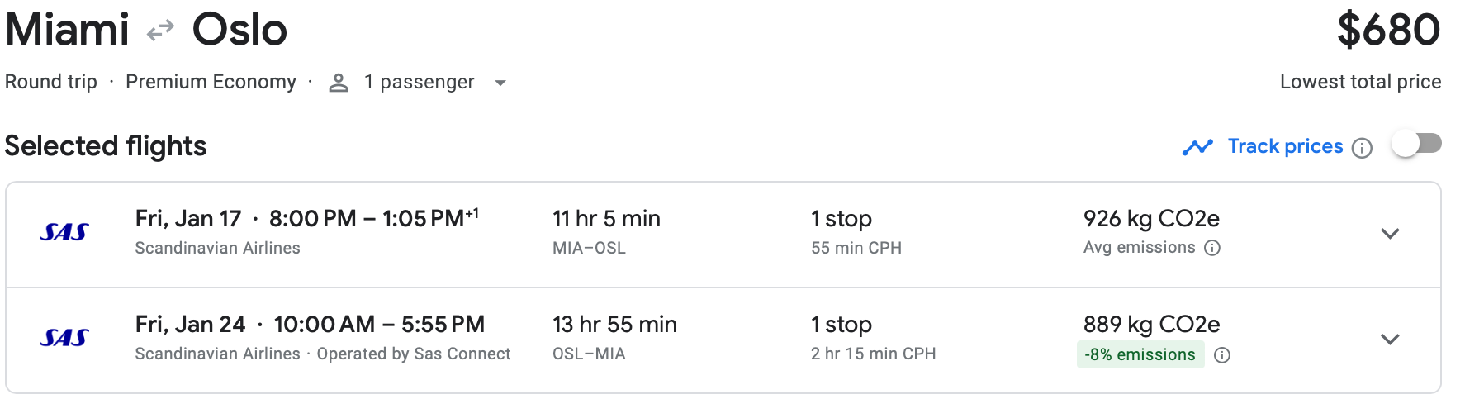The height and width of the screenshot is (418, 1465).
Task: Open the info icon beside Track prices
Action: (1362, 148)
